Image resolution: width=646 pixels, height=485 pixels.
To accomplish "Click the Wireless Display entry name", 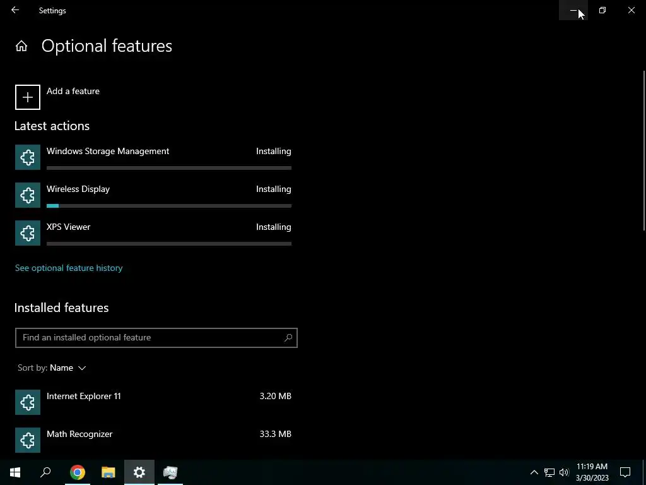I will (x=78, y=189).
